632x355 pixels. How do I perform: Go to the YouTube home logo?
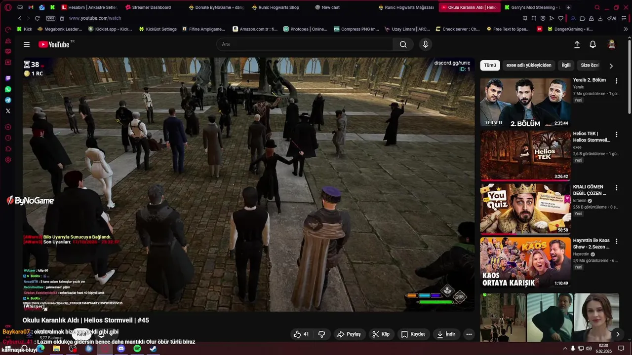pyautogui.click(x=54, y=44)
